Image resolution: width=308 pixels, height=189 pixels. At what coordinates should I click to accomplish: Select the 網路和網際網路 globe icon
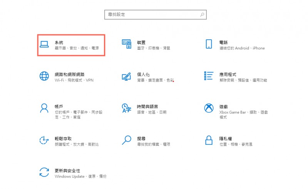coord(44,76)
